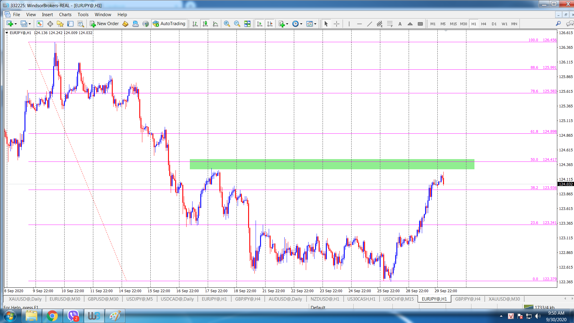
Task: Select the Cursor arrow tool
Action: (x=326, y=24)
